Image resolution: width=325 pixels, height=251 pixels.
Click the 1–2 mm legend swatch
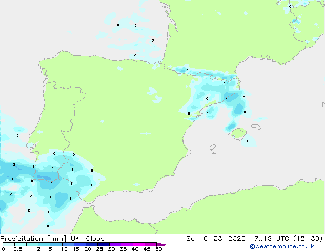pos(32,244)
